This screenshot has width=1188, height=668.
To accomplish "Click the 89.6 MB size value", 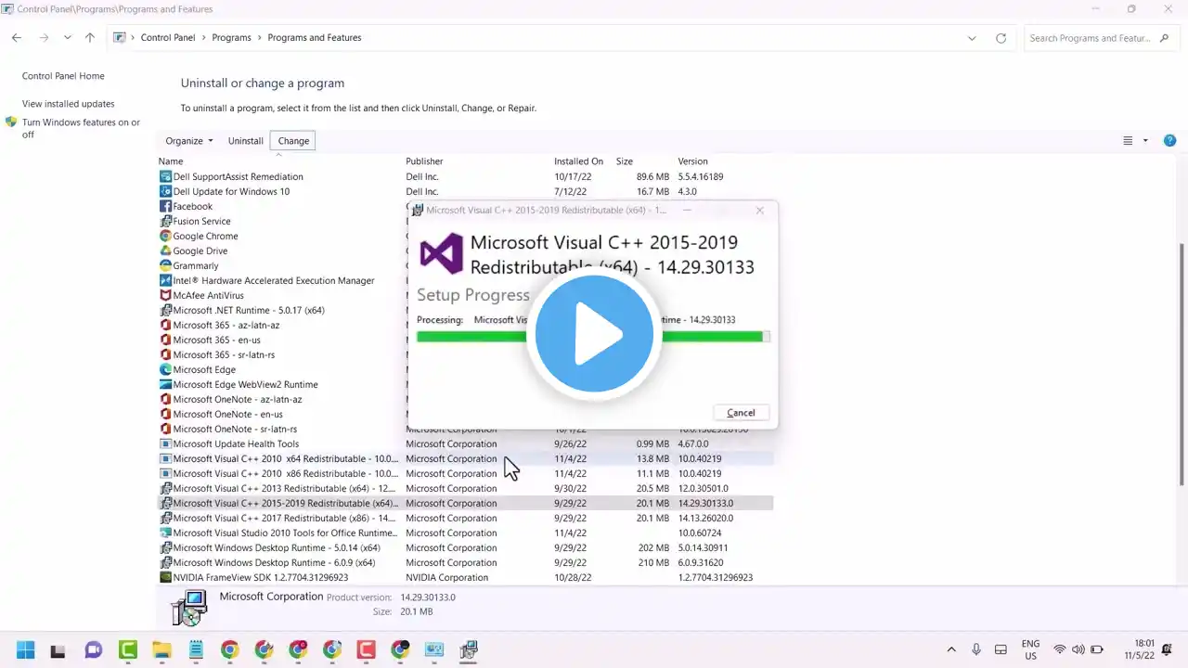I will pyautogui.click(x=652, y=176).
